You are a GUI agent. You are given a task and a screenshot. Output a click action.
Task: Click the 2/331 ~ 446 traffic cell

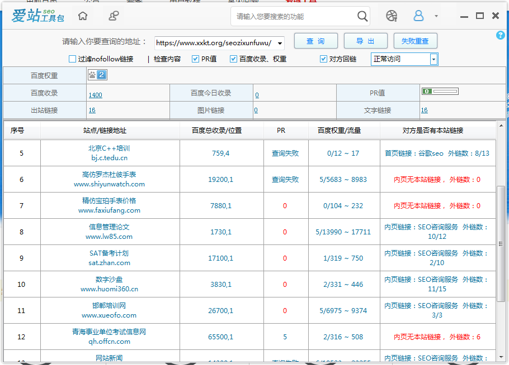(x=343, y=285)
